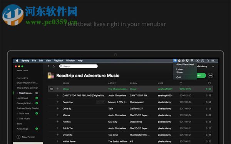Screen dimensions: 231x144
Task: Click the battery status icon
Action: click(197, 61)
